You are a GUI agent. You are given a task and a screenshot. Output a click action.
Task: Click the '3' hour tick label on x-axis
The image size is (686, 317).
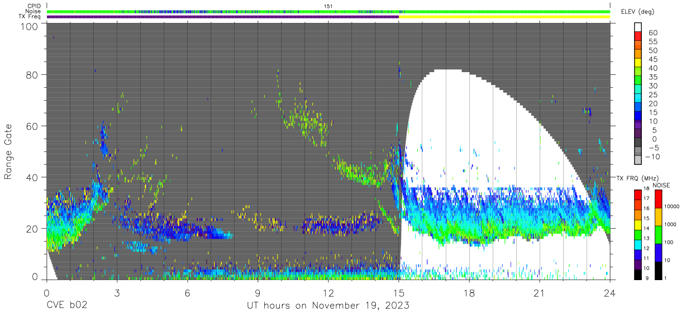coord(117,292)
